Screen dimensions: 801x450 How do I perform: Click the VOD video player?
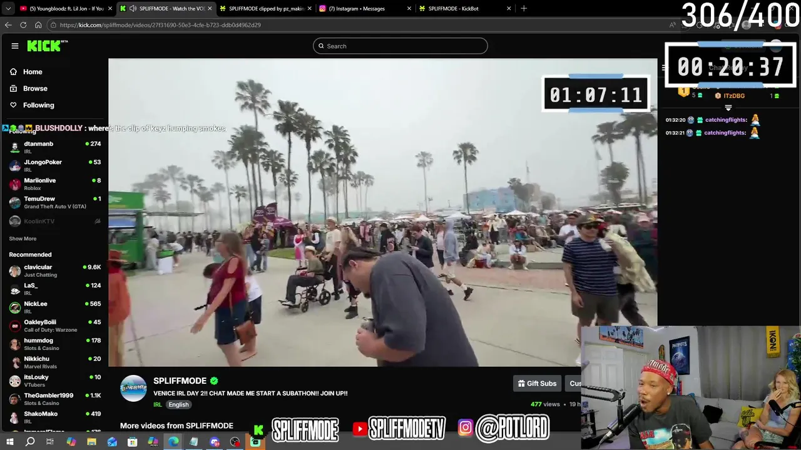382,212
